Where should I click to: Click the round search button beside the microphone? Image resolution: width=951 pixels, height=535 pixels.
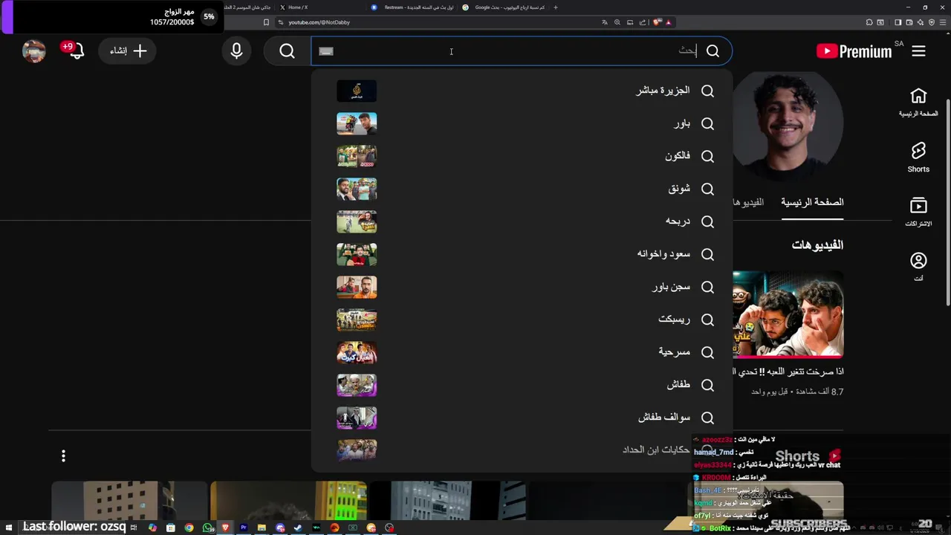point(287,51)
